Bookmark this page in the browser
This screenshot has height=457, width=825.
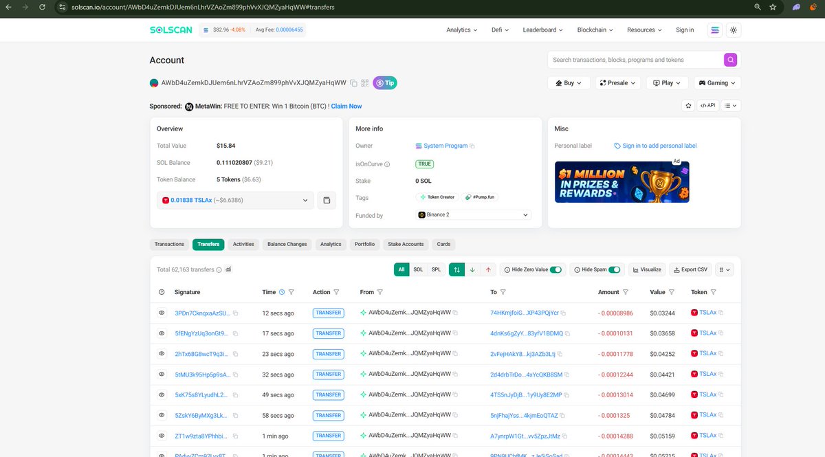click(773, 7)
